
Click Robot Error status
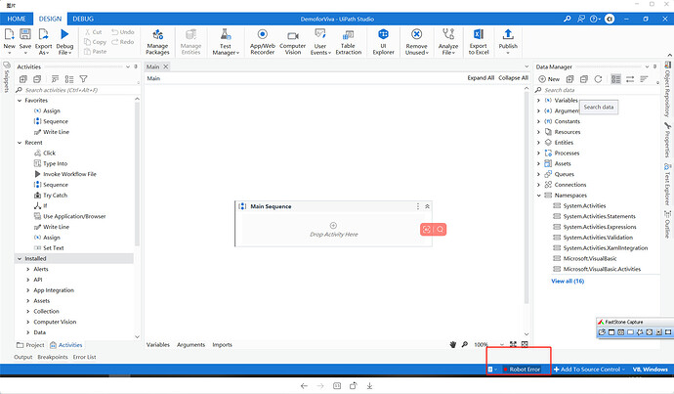click(x=522, y=370)
